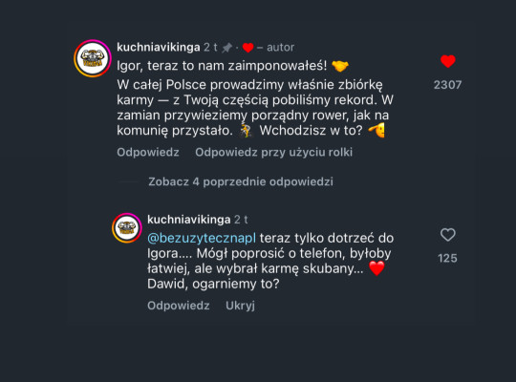Screen dimensions: 516x382
Task: Click the pin icon beside the pinned comment's timestamp
Action: pos(226,48)
